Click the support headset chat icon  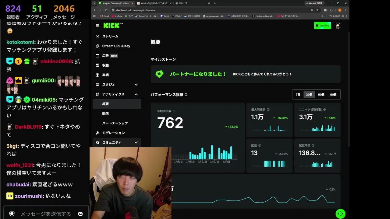click(340, 214)
